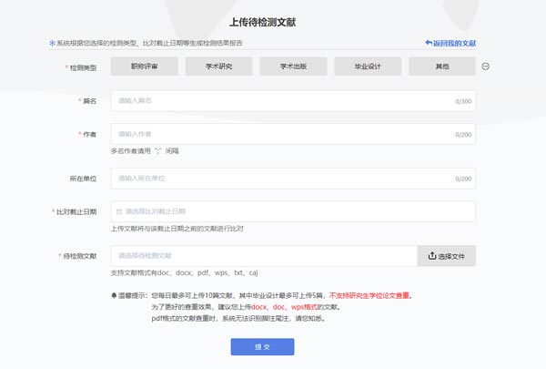Click the back arrow icon beside 返回我的文献
The image size is (546, 369).
(x=429, y=43)
